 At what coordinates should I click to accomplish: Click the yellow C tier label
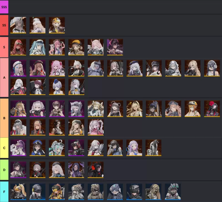point(4,148)
